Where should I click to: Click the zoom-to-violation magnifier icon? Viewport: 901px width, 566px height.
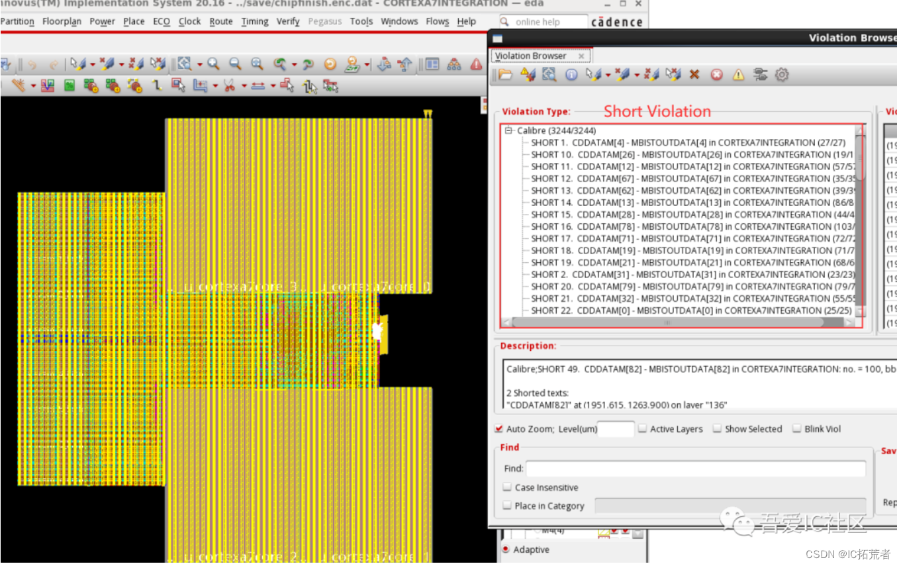point(549,75)
